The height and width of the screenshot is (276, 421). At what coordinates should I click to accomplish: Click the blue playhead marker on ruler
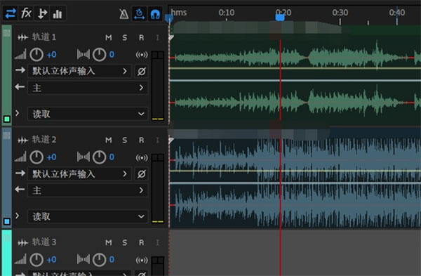tap(280, 18)
